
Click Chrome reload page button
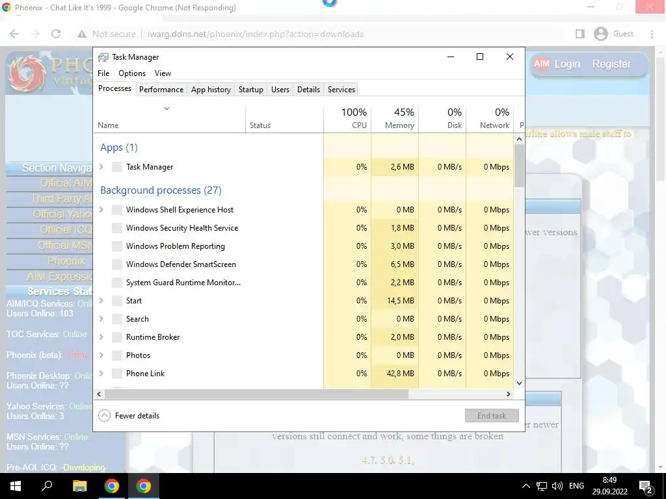point(56,34)
